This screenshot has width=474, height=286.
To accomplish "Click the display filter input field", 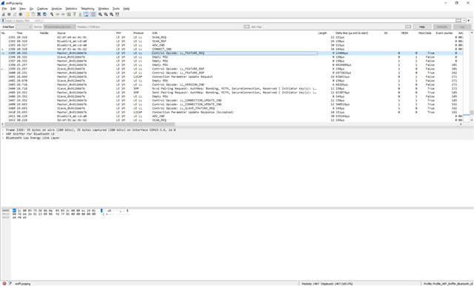I will (230, 21).
